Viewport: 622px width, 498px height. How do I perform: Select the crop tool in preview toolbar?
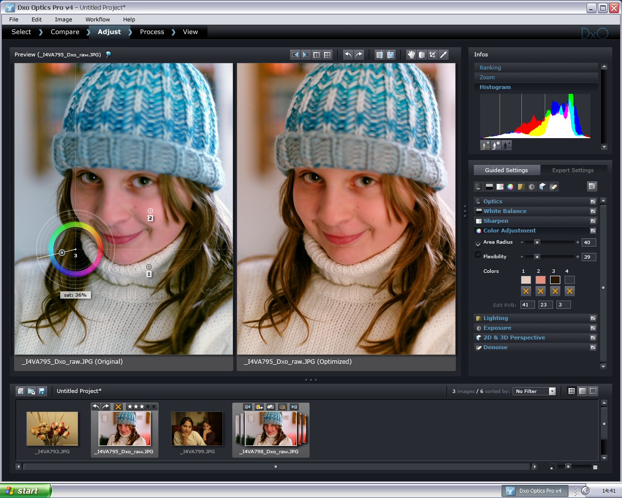point(432,54)
